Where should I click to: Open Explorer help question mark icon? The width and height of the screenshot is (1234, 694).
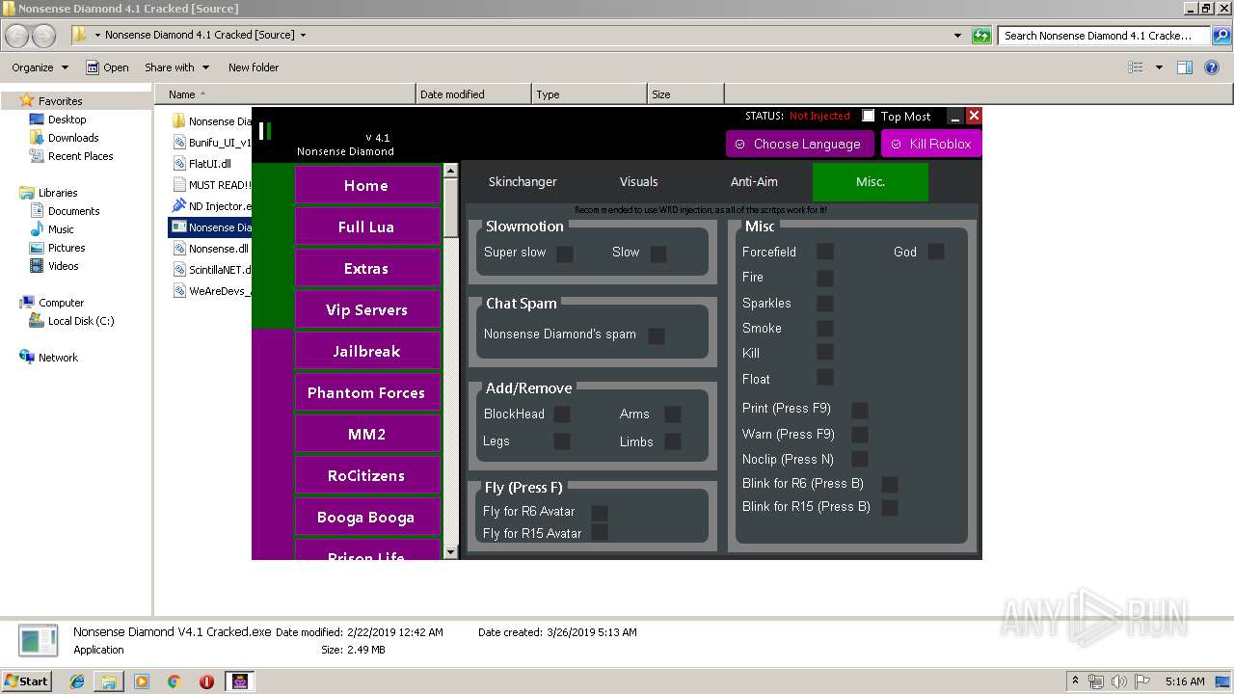click(x=1213, y=67)
